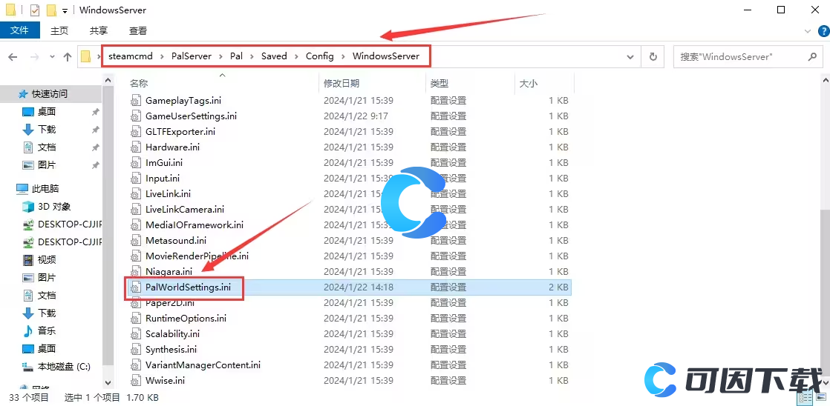Click the MovieRenderPipeline.ini file name
Image resolution: width=830 pixels, height=406 pixels.
coord(197,256)
